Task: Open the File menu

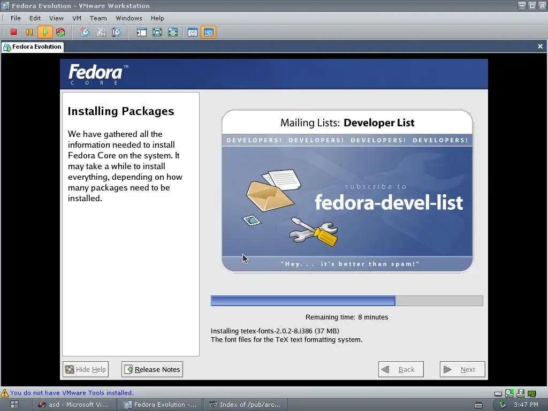Action: 16,18
